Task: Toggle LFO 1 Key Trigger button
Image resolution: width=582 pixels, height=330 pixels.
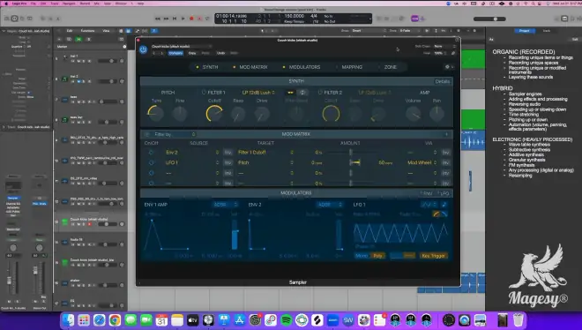Action: (433, 256)
